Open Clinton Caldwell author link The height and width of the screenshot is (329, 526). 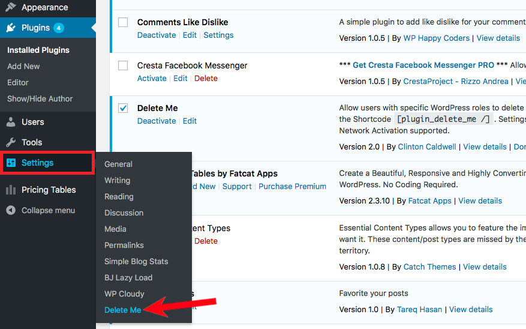point(426,146)
